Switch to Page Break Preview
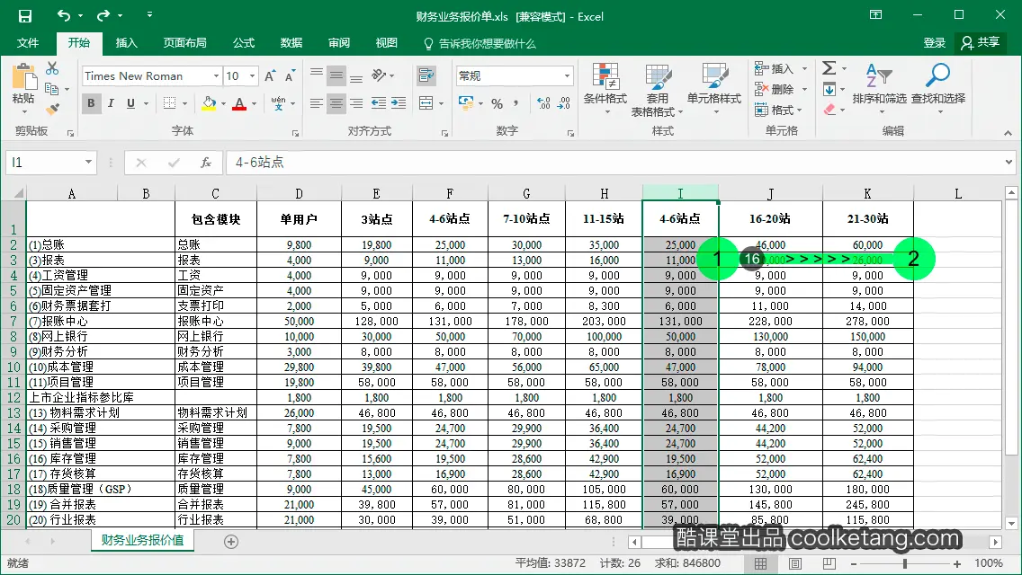The image size is (1022, 575). 829,563
